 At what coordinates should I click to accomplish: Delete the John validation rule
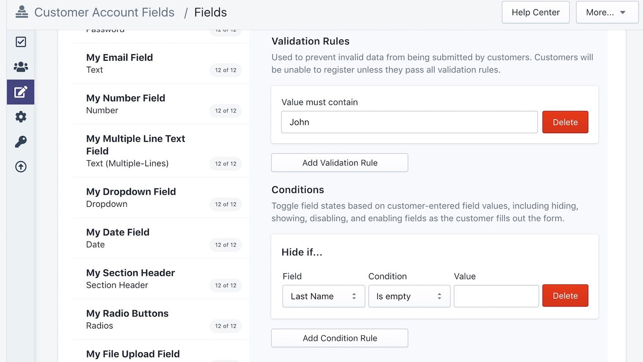(x=565, y=122)
